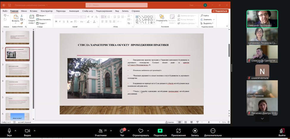Toggle align text left
Viewport: 290px width, 139px height.
coord(102,22)
